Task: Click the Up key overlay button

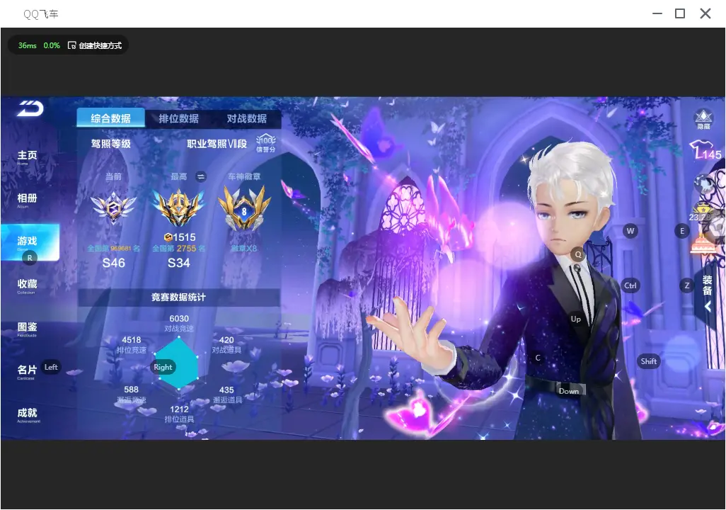Action: (x=575, y=319)
